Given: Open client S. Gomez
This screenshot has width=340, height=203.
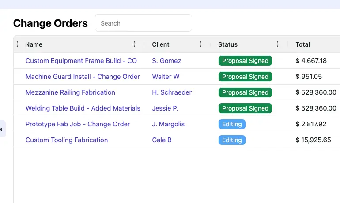Looking at the screenshot, I should pyautogui.click(x=166, y=61).
